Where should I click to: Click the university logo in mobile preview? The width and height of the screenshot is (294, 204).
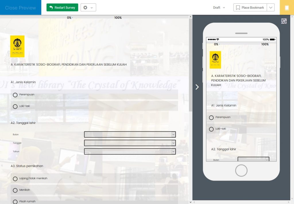[x=215, y=60]
